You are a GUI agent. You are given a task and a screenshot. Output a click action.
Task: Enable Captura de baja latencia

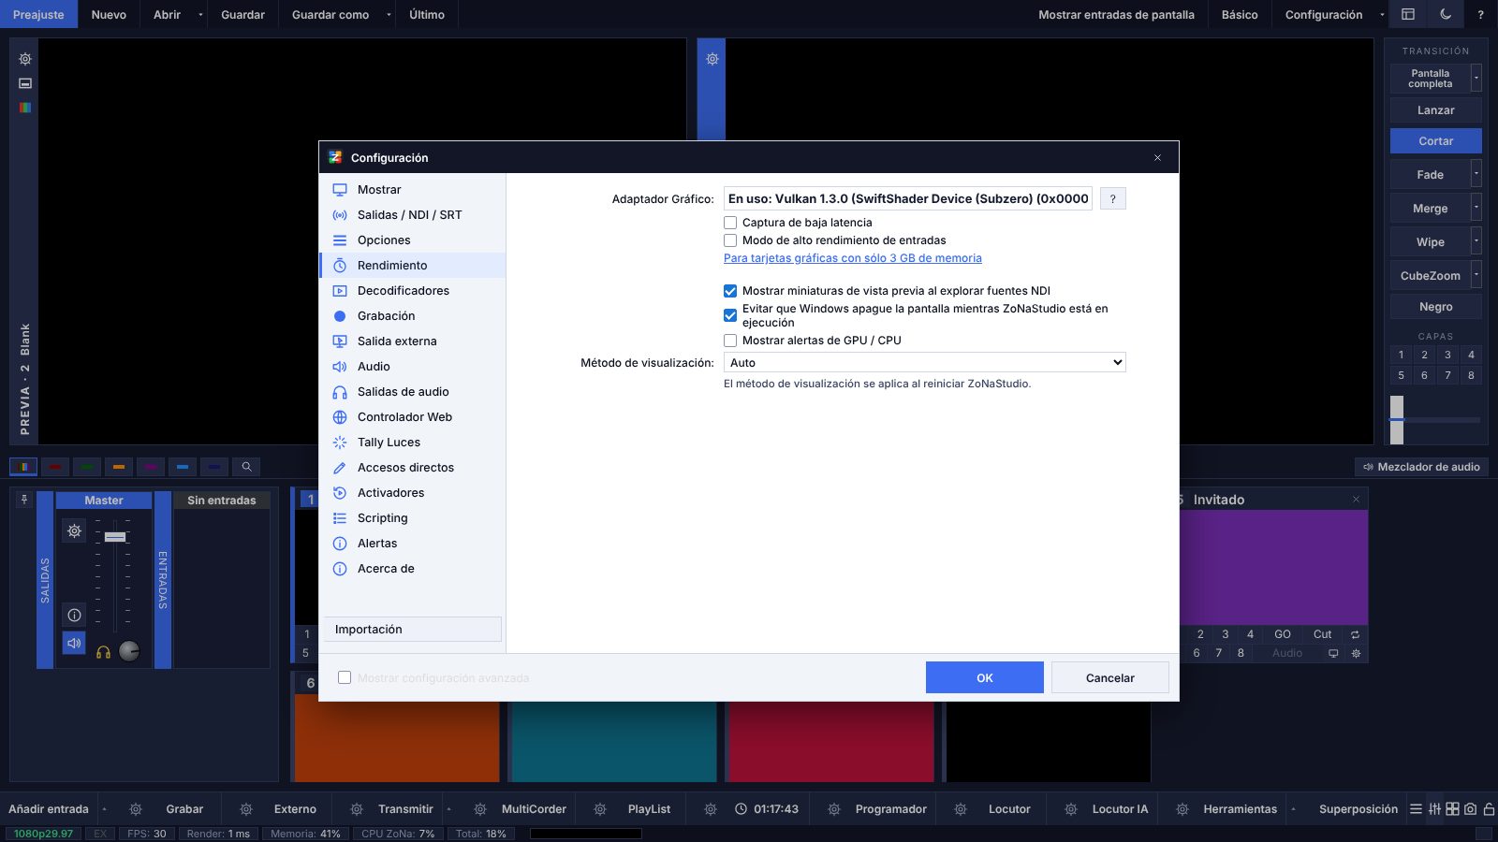[730, 223]
